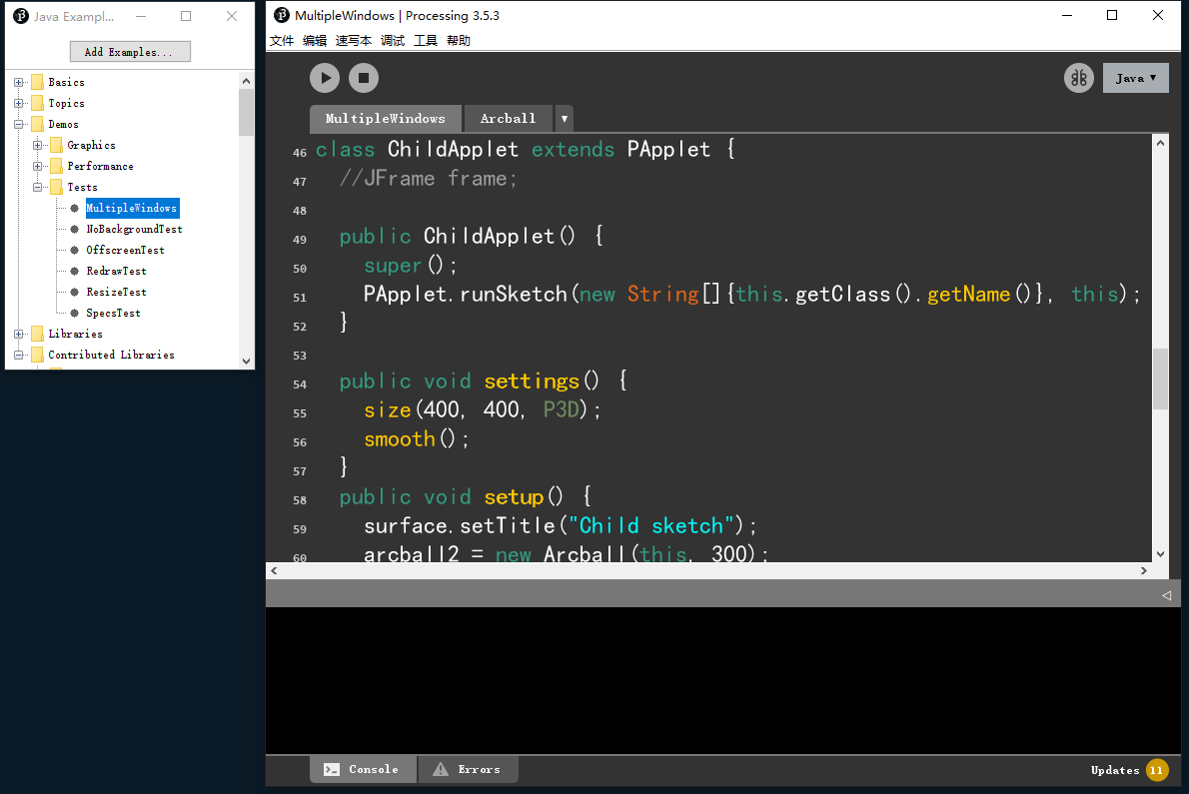Click editor horizontal scrollbar right arrow

pos(1143,570)
